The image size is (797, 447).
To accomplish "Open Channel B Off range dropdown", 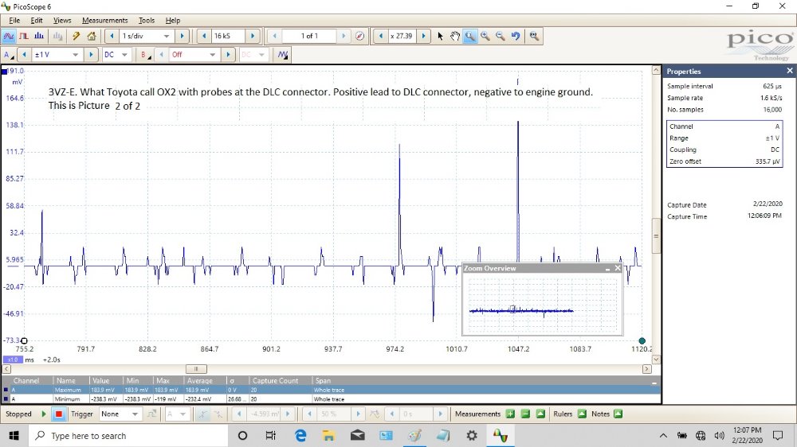I will coord(213,55).
